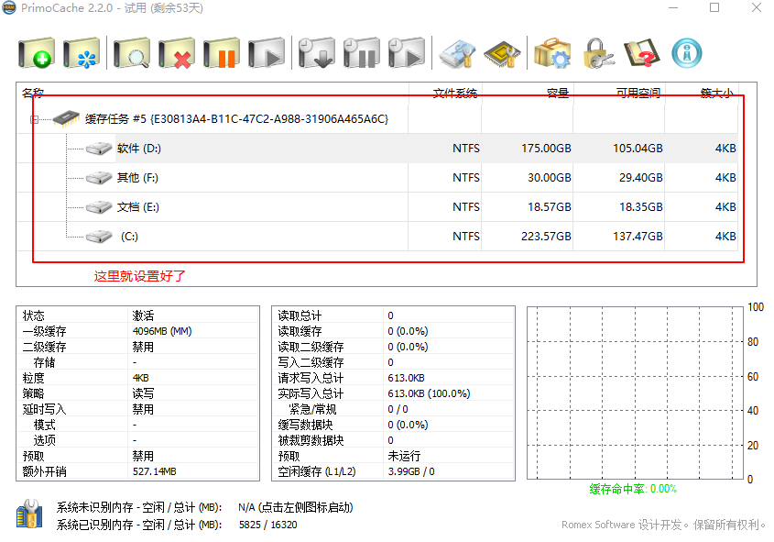Open the invisible memory management chip icon

(x=503, y=53)
